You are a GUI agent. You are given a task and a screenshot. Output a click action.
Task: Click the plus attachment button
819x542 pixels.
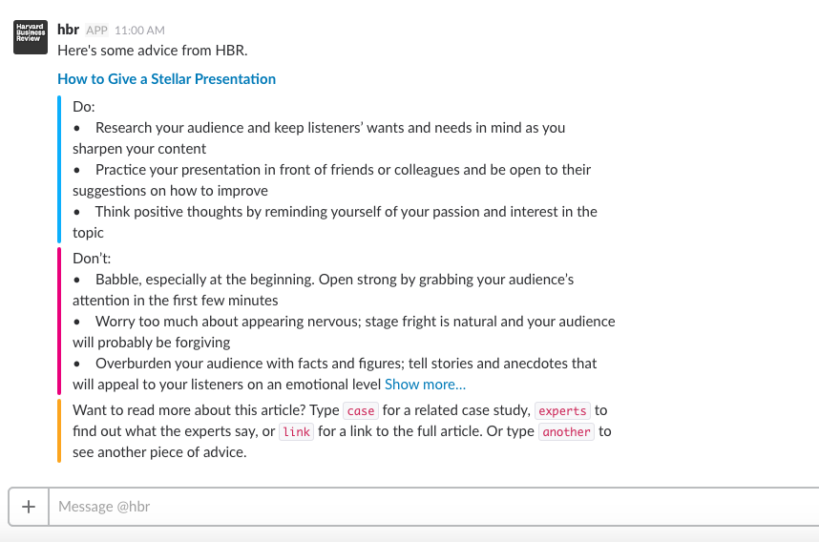[x=29, y=507]
